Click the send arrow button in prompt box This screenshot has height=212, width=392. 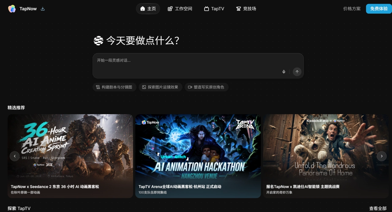point(297,72)
